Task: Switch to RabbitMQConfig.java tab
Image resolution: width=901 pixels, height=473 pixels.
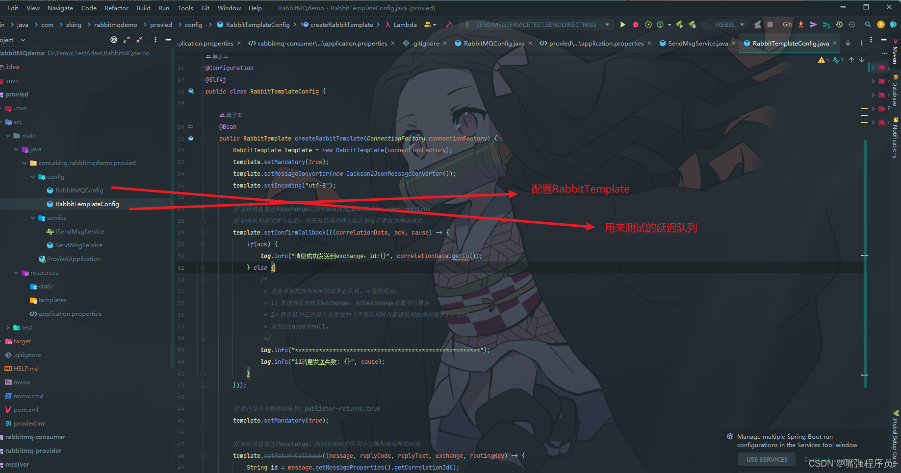Action: pos(493,43)
